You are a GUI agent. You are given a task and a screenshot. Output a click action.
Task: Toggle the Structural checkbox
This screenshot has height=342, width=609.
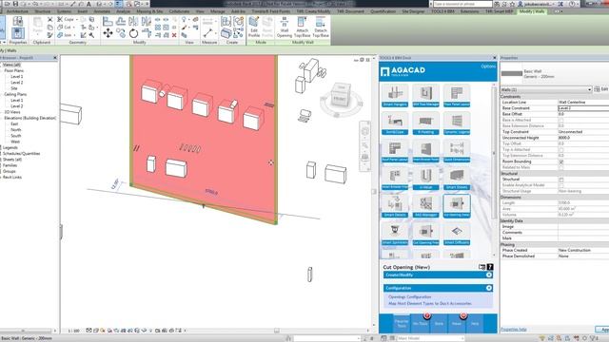point(561,180)
